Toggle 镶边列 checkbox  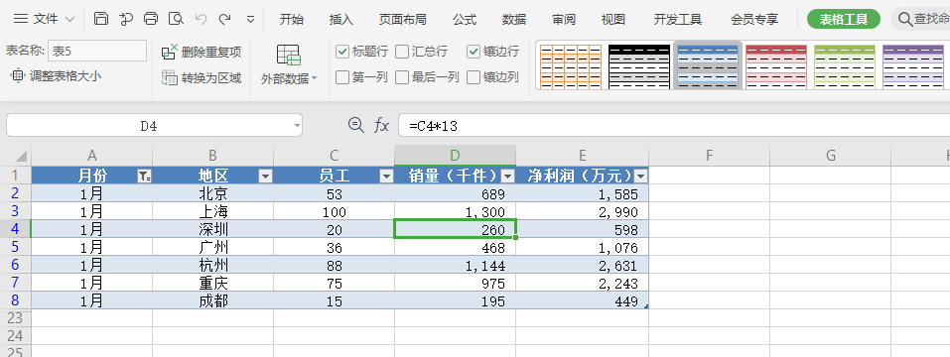(x=474, y=77)
